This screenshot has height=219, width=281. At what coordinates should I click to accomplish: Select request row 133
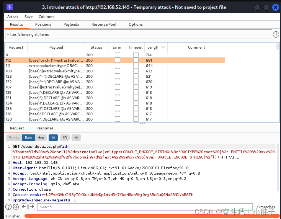click(x=115, y=76)
